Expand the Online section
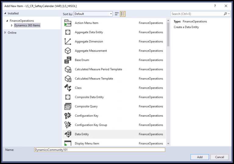 [5, 33]
